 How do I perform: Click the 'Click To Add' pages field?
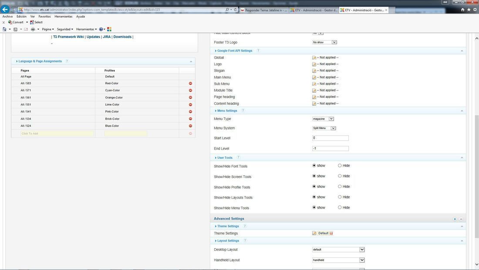click(57, 133)
